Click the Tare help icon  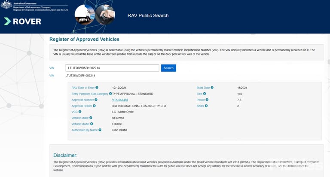(205, 94)
